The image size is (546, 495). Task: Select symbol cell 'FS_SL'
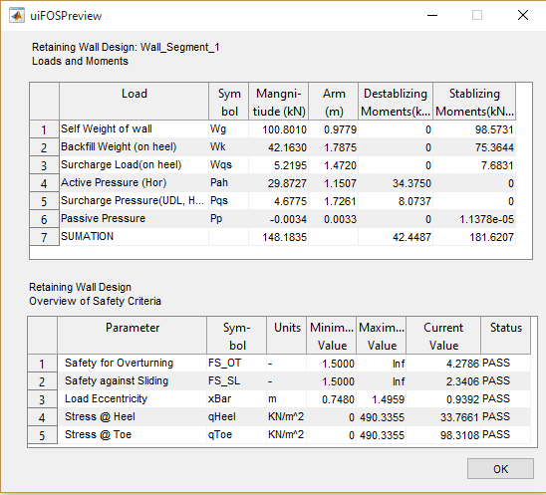click(237, 381)
